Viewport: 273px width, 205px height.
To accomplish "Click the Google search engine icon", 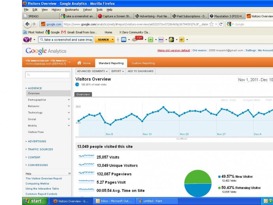I will point(229,24).
